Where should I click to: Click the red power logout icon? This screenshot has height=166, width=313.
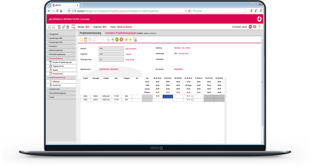(250, 27)
